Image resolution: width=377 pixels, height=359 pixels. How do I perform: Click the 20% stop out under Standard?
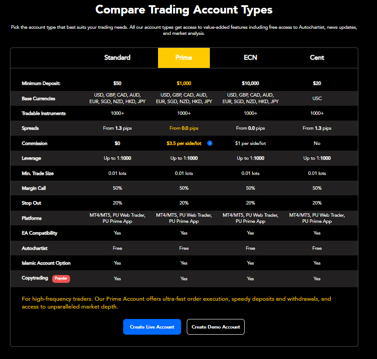118,203
